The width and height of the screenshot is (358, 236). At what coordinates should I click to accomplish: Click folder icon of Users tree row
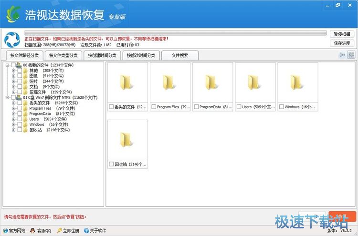coord(25,119)
